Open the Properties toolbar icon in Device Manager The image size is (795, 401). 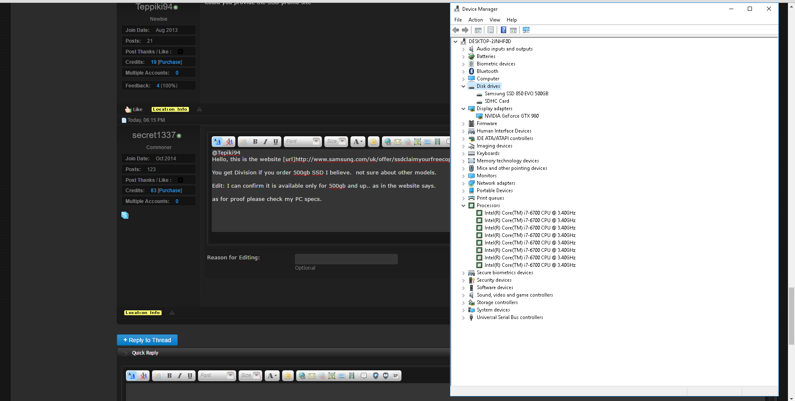pos(491,30)
